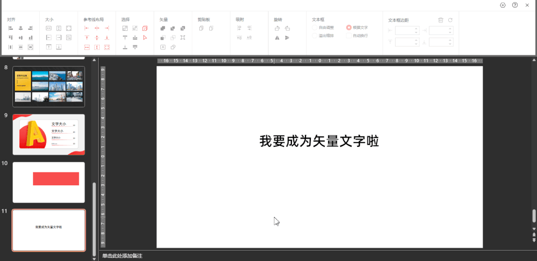537x261 pixels.
Task: Click the rotate right icon
Action: tap(287, 28)
